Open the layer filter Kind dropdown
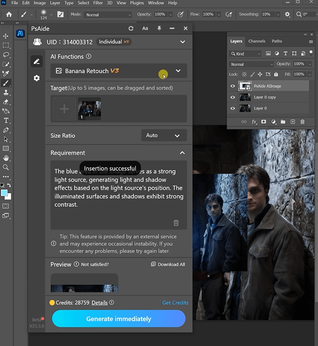 pyautogui.click(x=245, y=53)
